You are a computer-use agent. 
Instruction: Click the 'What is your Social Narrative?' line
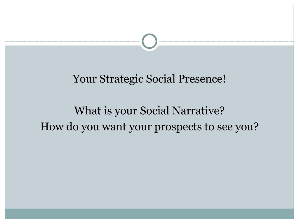(x=149, y=111)
